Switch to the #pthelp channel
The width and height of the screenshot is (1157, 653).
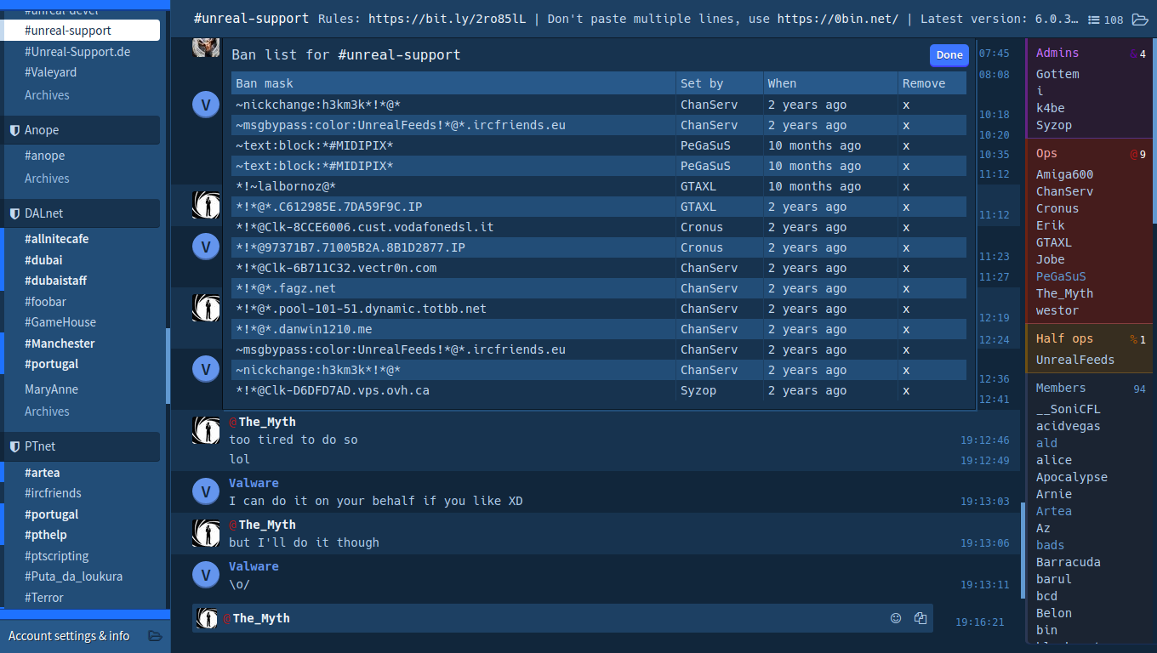tap(46, 535)
